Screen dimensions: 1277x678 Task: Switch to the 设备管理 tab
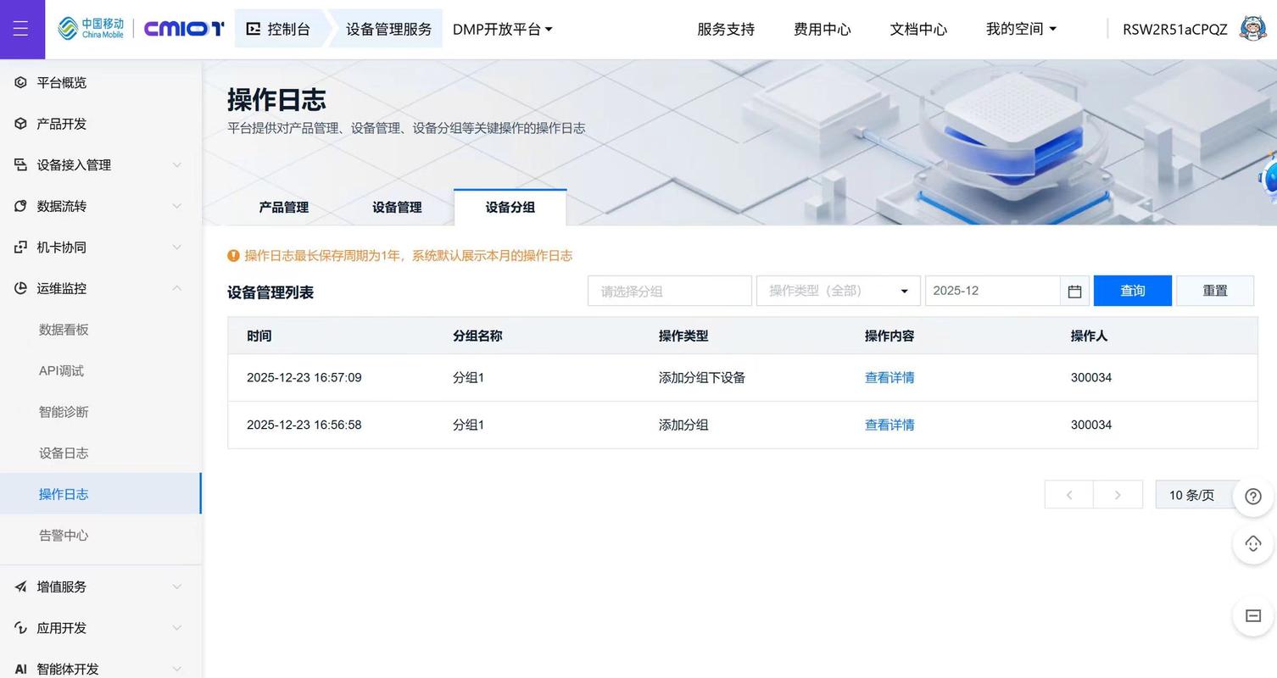(396, 206)
